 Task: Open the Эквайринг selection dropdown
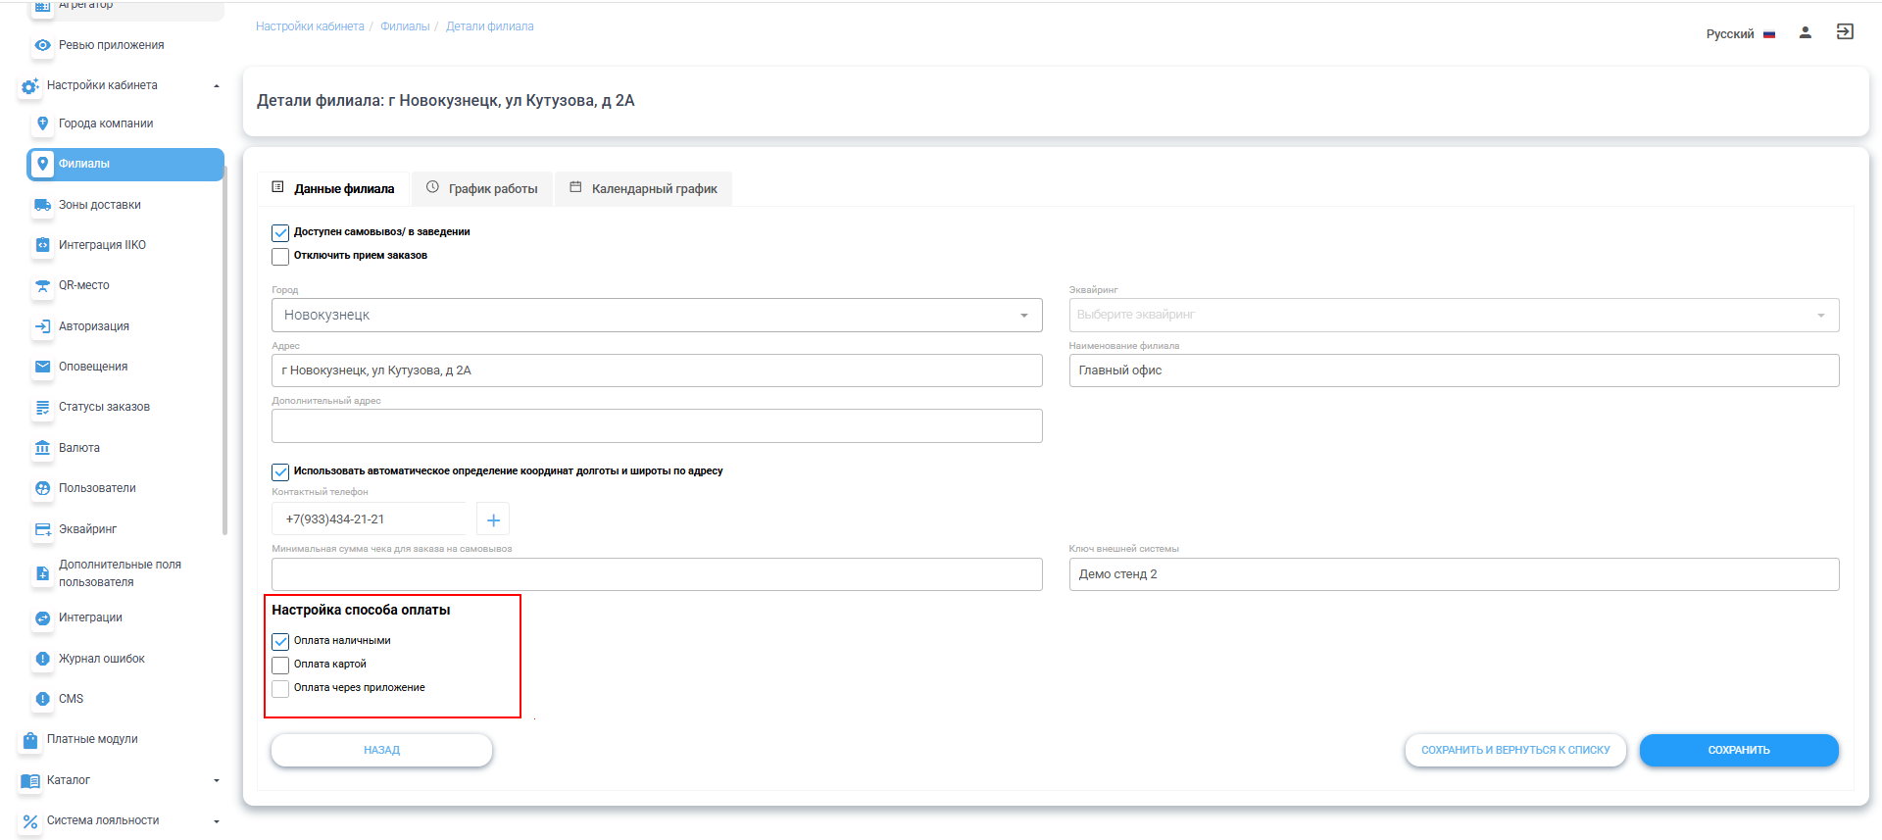(x=1453, y=316)
